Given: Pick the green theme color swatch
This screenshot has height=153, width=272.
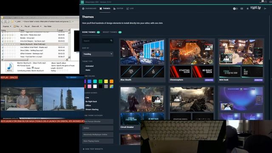Looking at the screenshot, I should coord(100,81).
